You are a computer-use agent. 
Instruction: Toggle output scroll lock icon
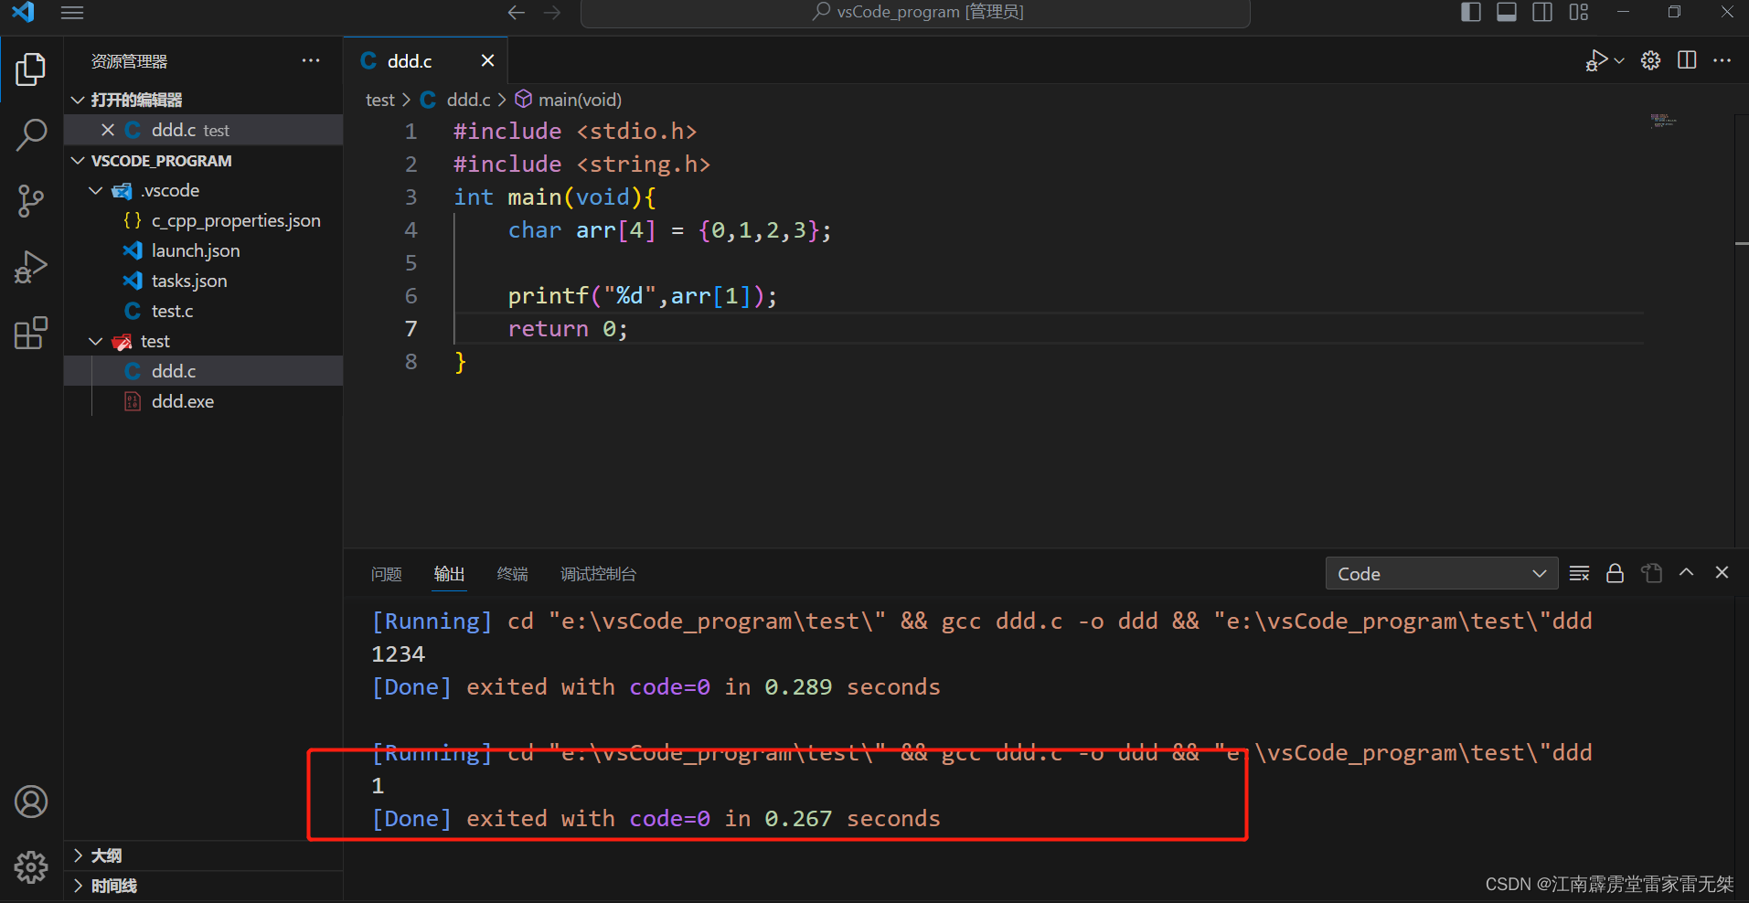pos(1616,573)
